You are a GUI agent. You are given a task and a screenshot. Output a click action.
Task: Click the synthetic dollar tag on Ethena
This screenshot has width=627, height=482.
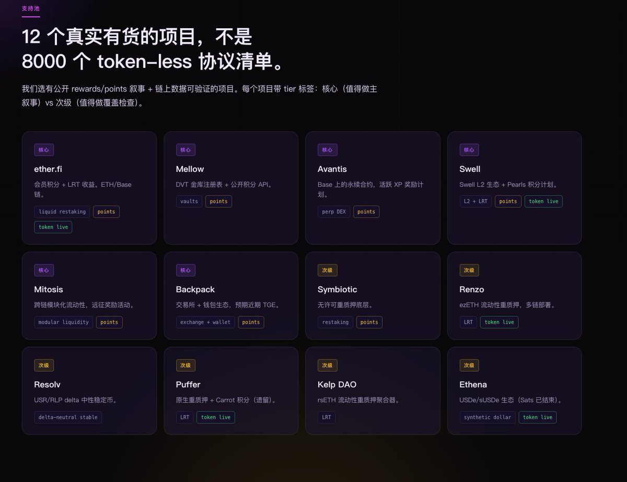(x=487, y=417)
